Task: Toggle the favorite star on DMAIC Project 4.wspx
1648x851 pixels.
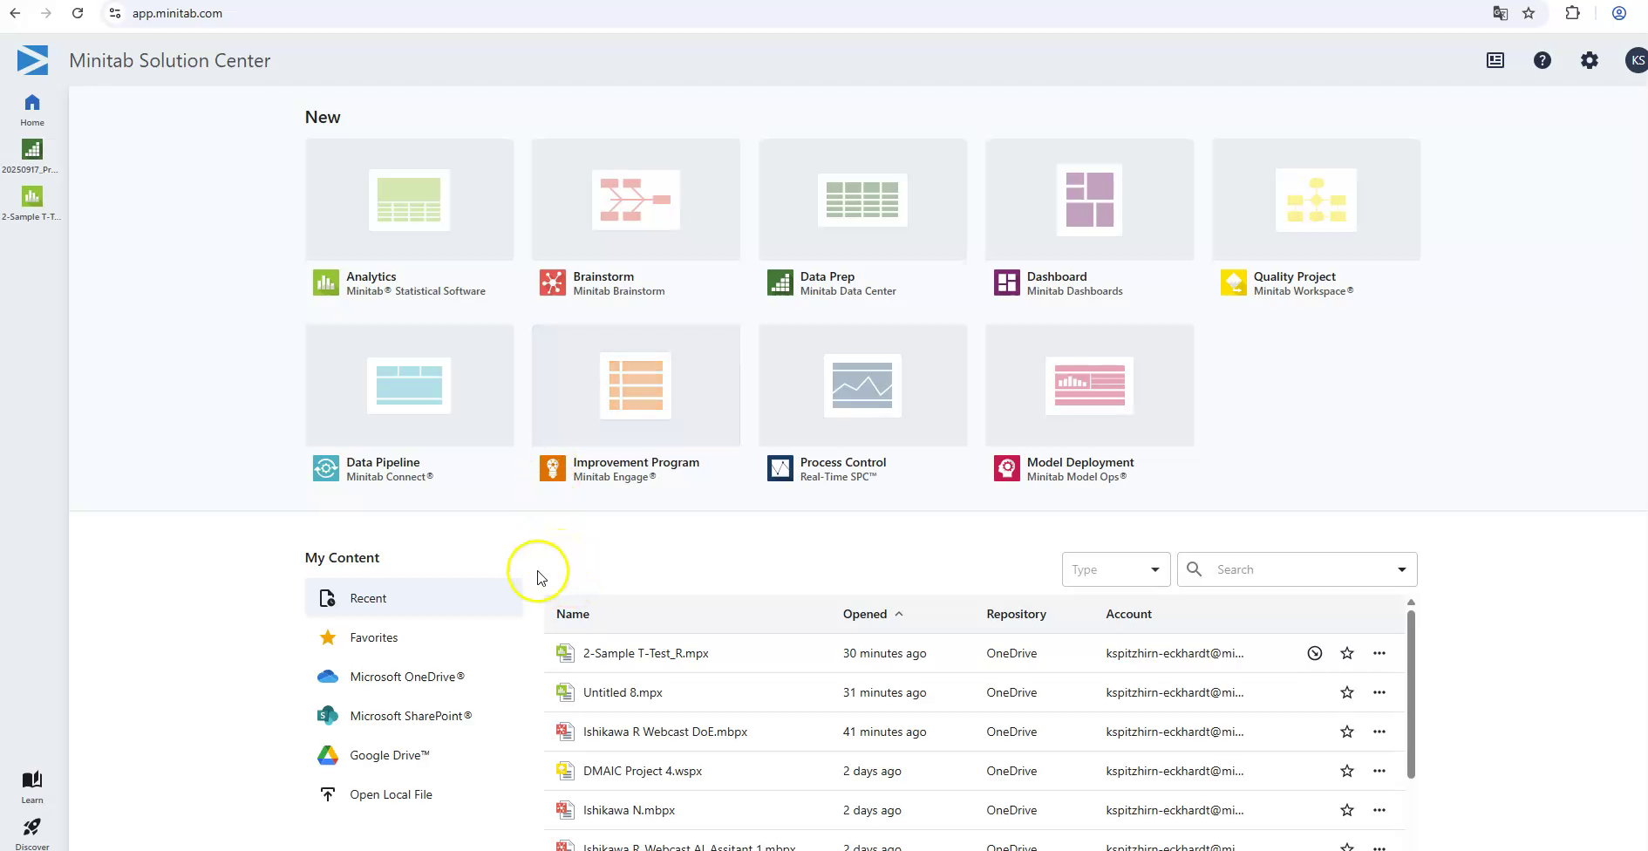Action: coord(1347,770)
